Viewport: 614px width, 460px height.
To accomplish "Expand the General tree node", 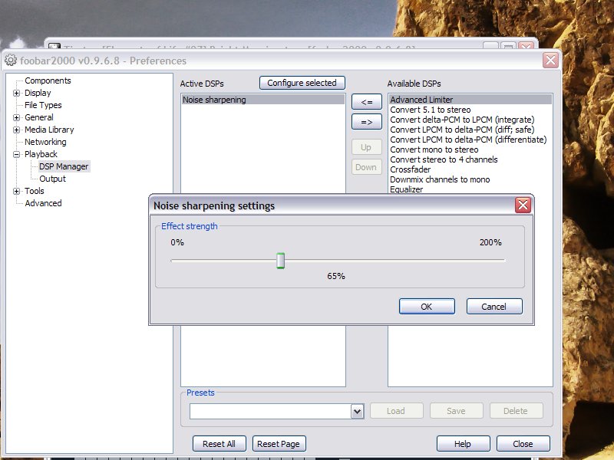I will coord(16,117).
